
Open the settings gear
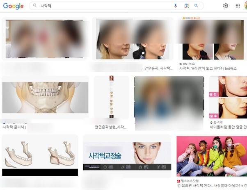pos(226,6)
